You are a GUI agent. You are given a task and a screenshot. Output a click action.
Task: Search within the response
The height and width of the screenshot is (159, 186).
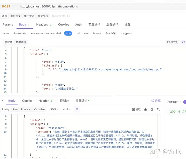pyautogui.click(x=158, y=109)
